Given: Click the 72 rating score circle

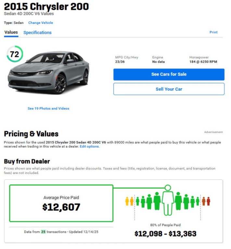Looking at the screenshot, I should click(15, 54).
